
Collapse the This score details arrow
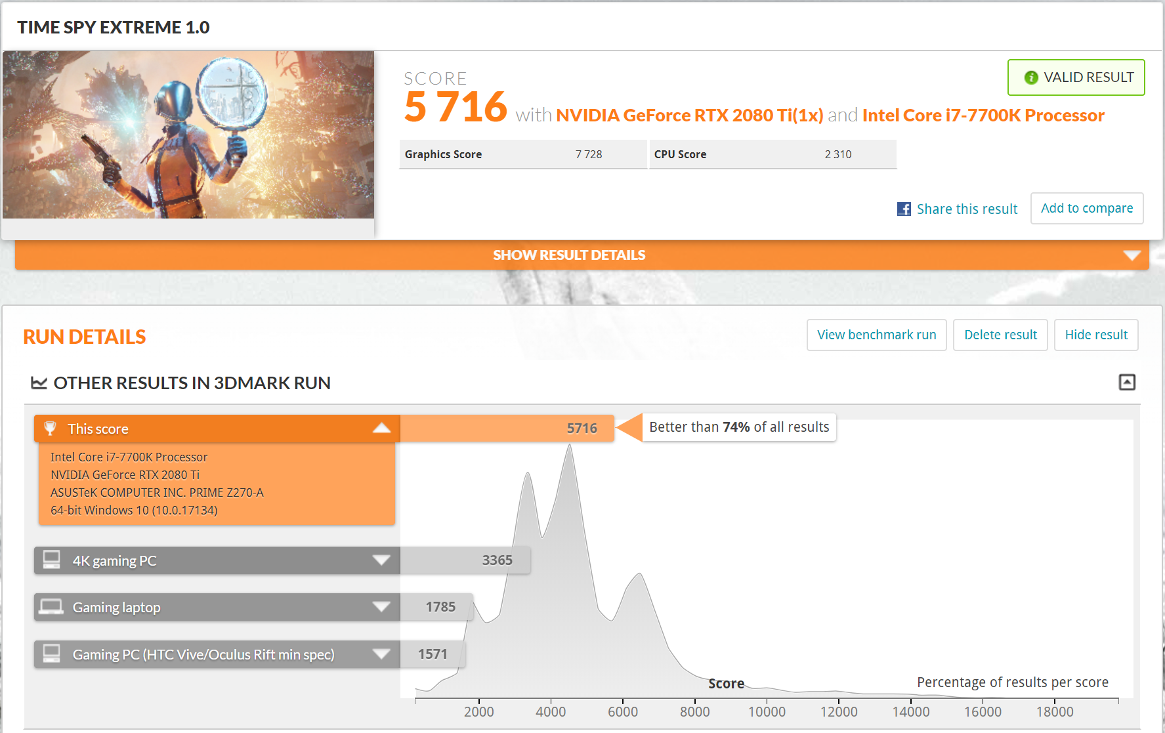[381, 429]
